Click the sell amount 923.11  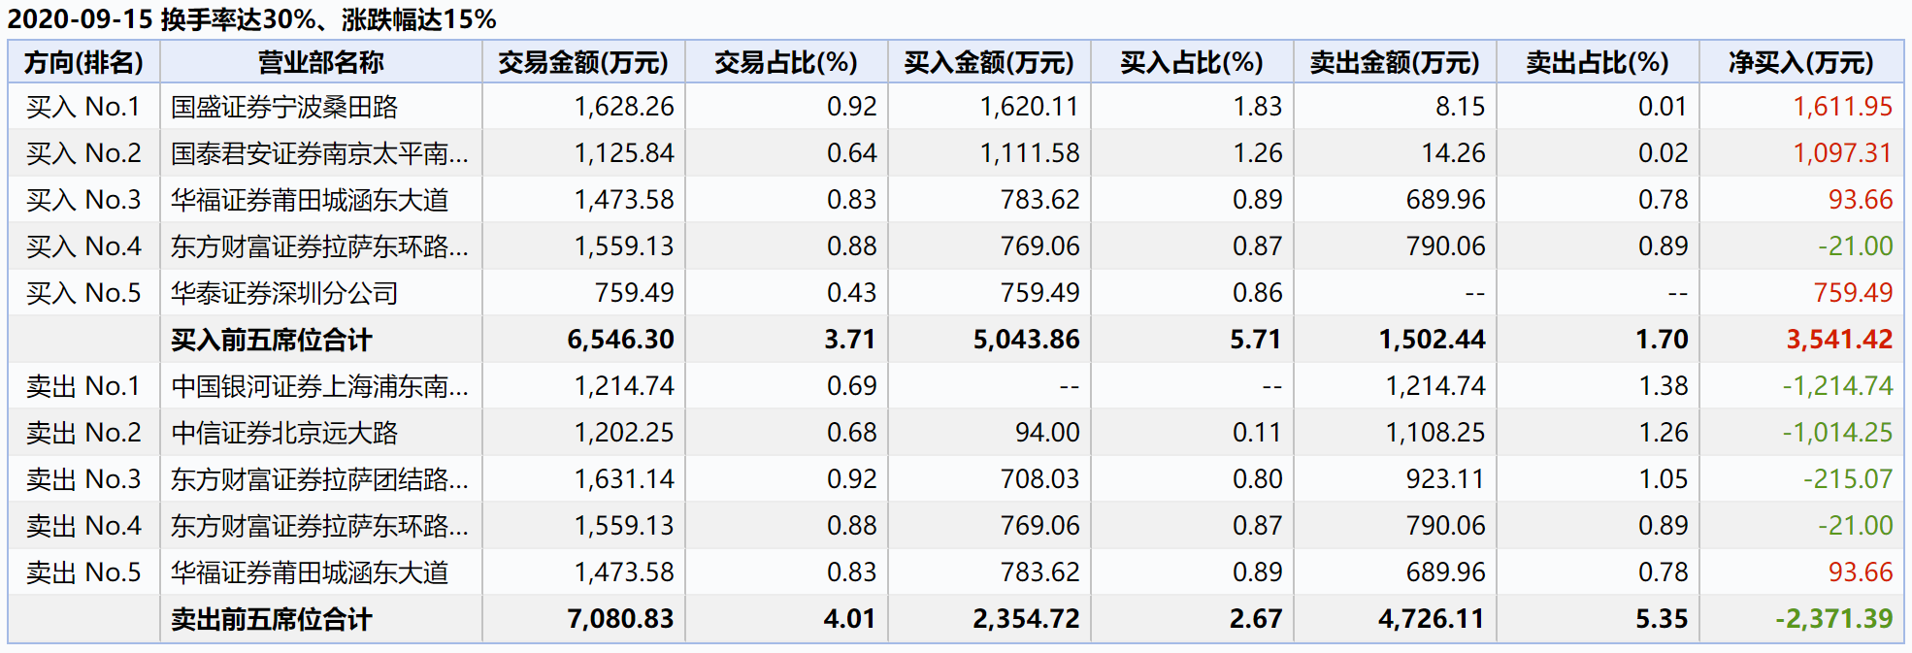pyautogui.click(x=1446, y=479)
